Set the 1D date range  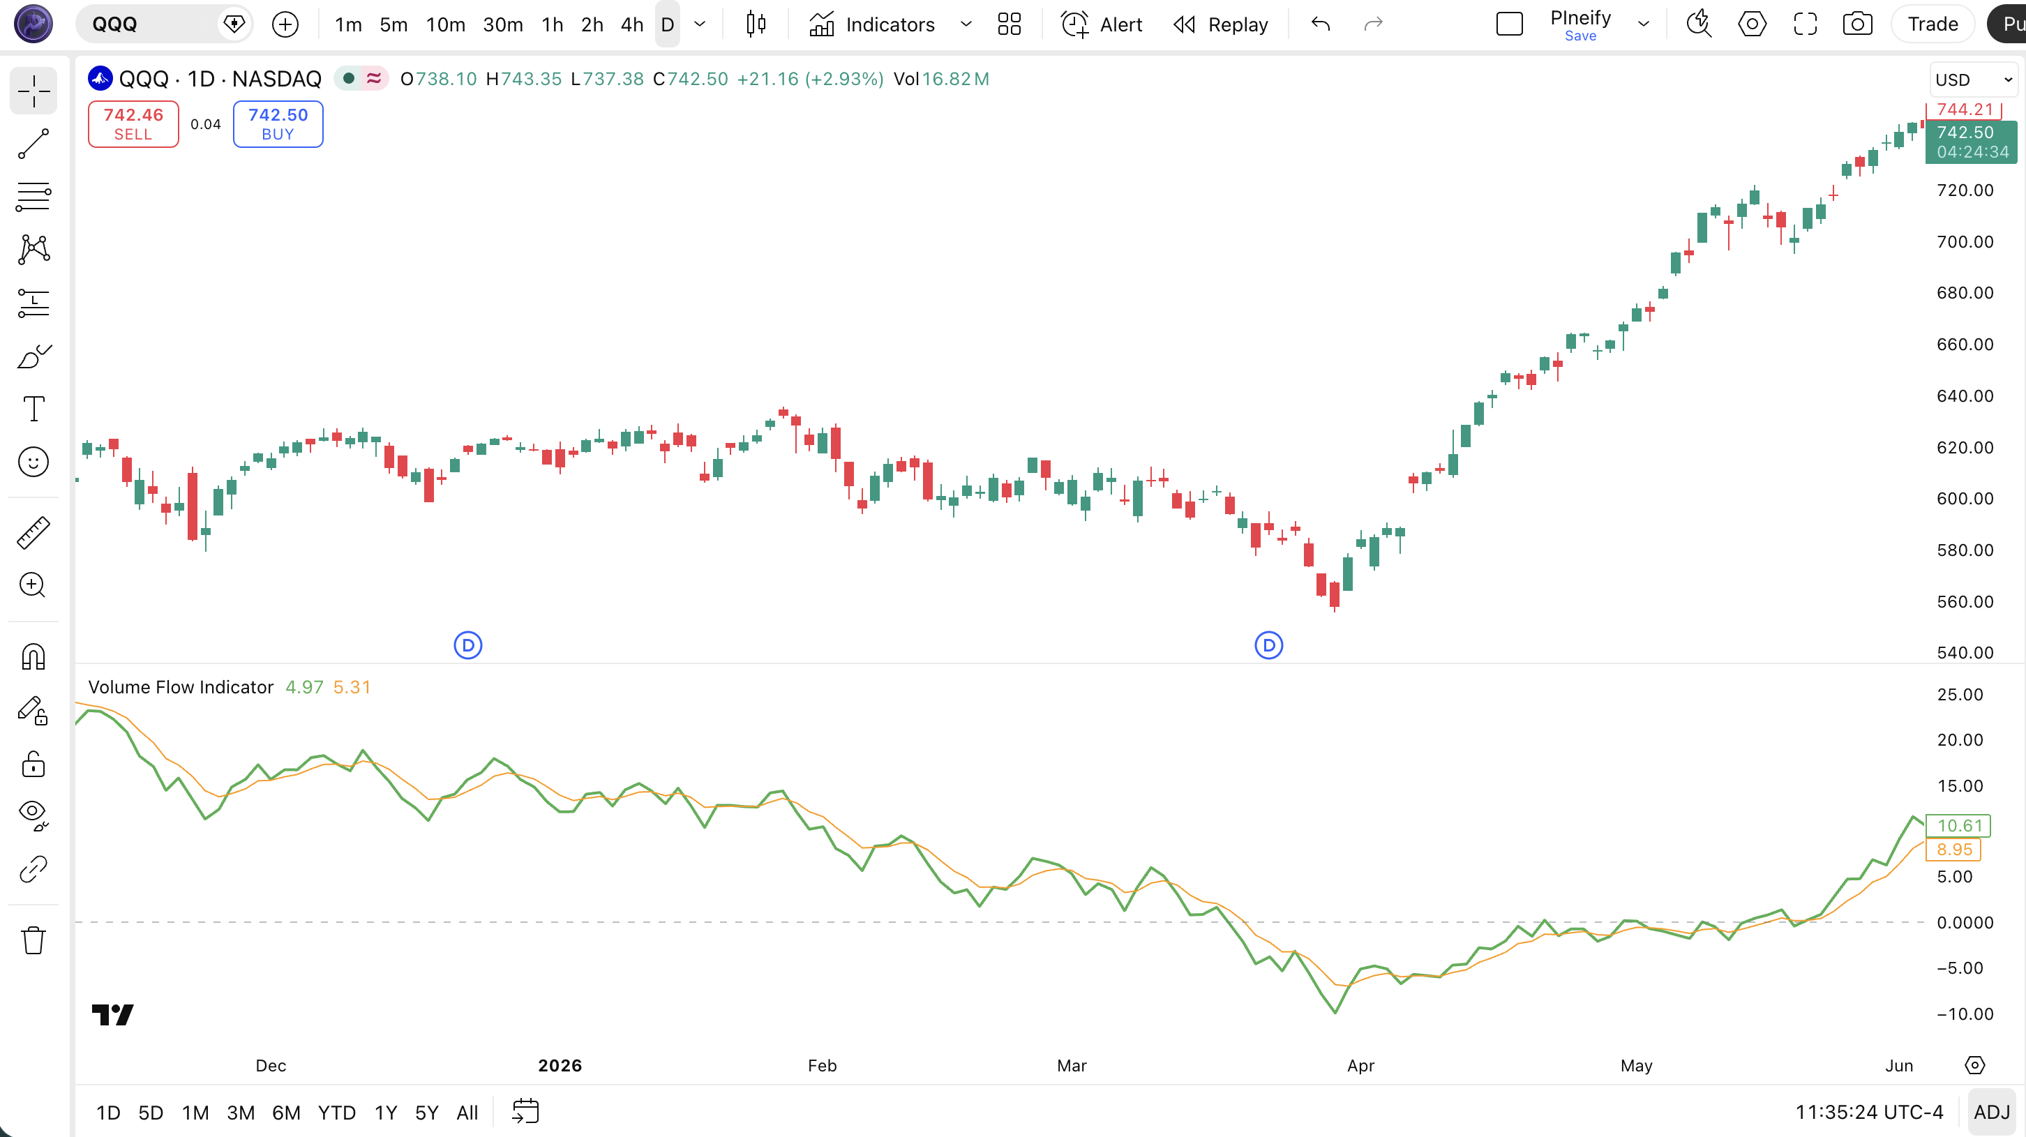[109, 1113]
